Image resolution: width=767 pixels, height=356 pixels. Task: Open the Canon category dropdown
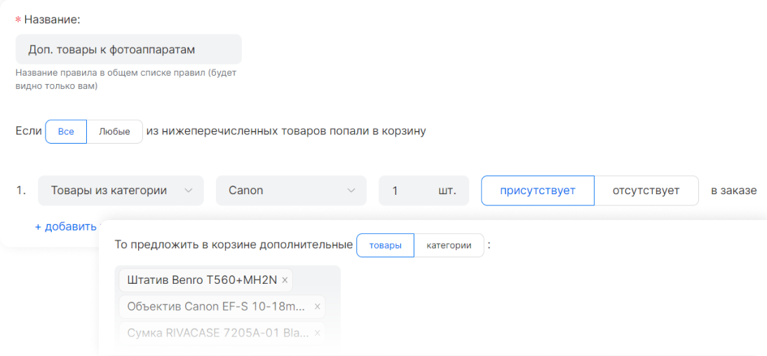point(280,191)
